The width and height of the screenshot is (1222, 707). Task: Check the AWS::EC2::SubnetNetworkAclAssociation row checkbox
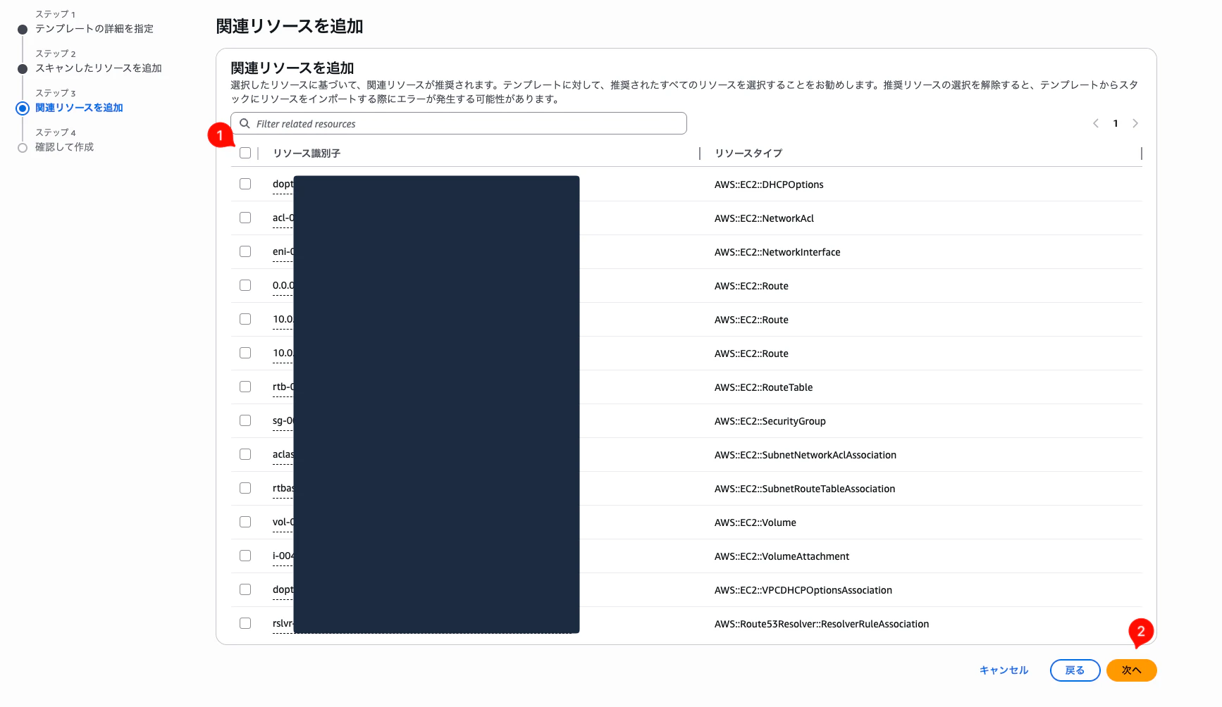(245, 454)
